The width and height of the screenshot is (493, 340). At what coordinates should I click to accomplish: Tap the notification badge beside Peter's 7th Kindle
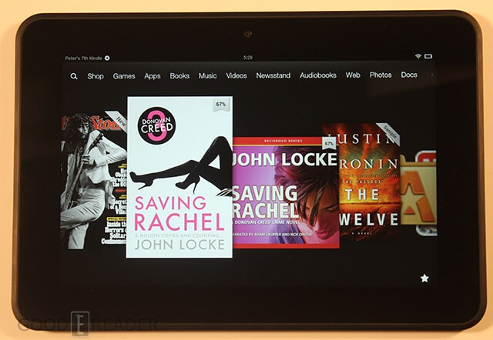(107, 58)
